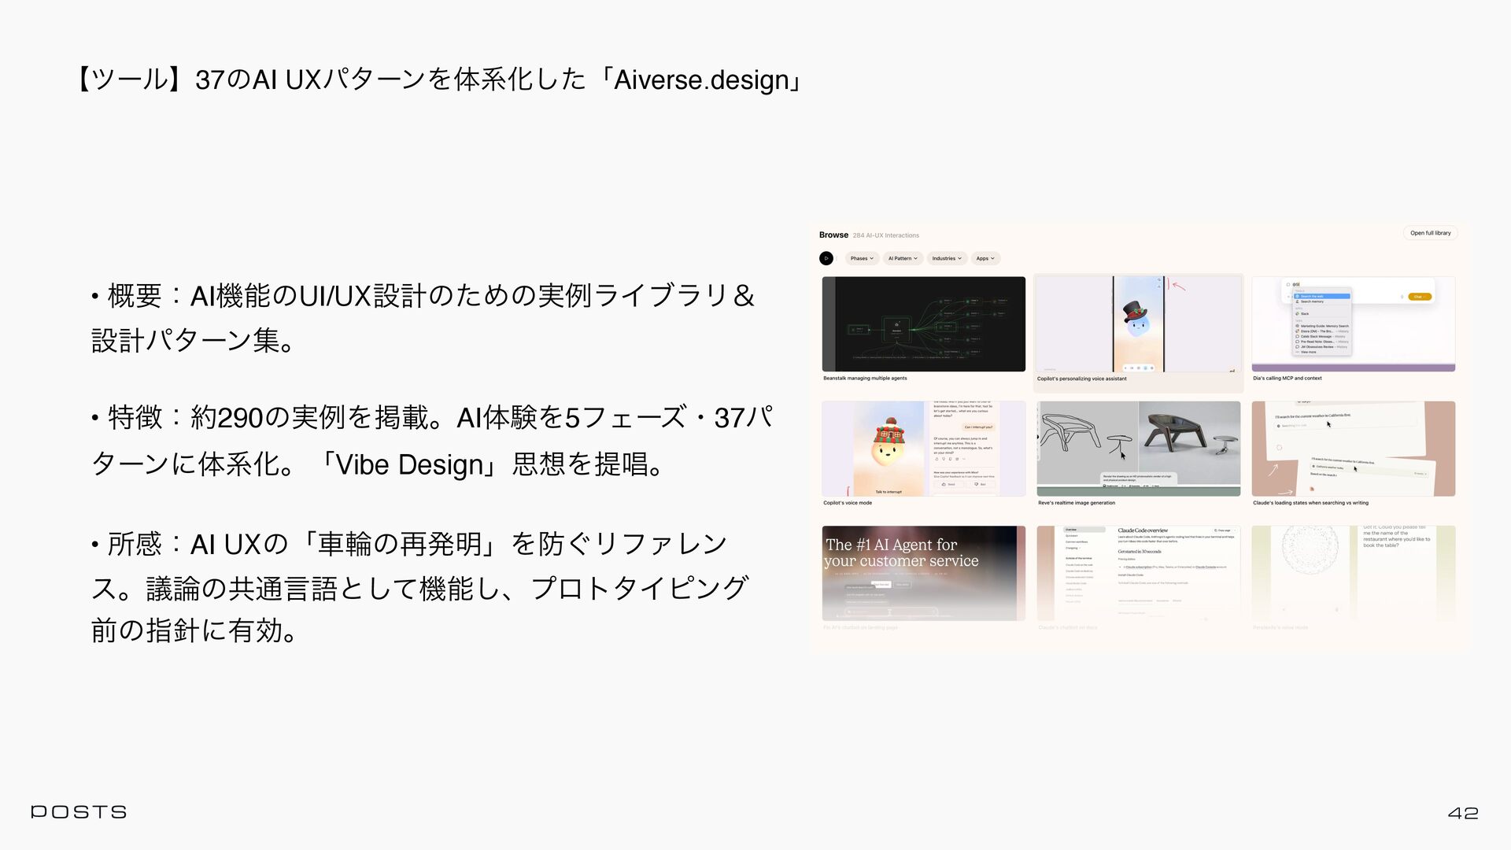
Task: Open the AI Pattern dropdown
Action: [x=902, y=258]
